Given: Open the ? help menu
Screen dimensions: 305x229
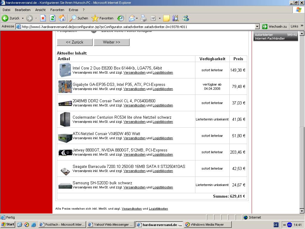Looking at the screenshot, I should click(84, 10).
